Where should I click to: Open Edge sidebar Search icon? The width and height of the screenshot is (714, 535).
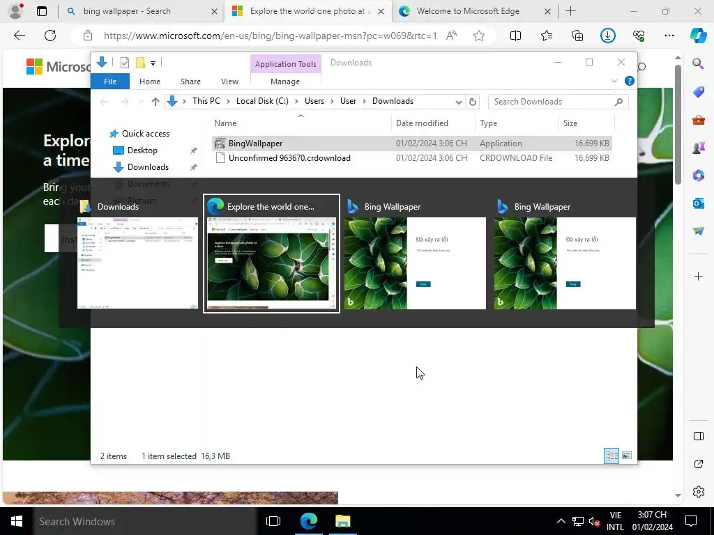[698, 63]
